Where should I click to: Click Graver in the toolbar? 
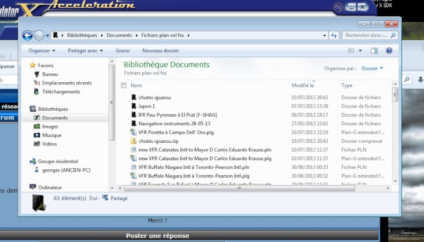(123, 50)
